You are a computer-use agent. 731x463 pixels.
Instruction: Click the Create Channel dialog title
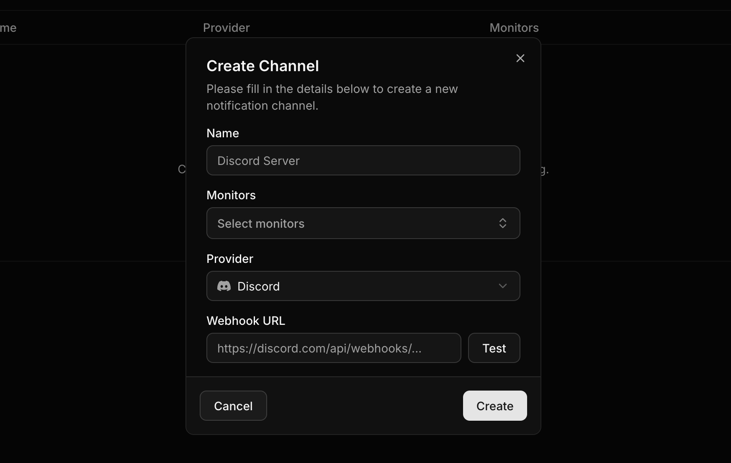click(x=263, y=66)
